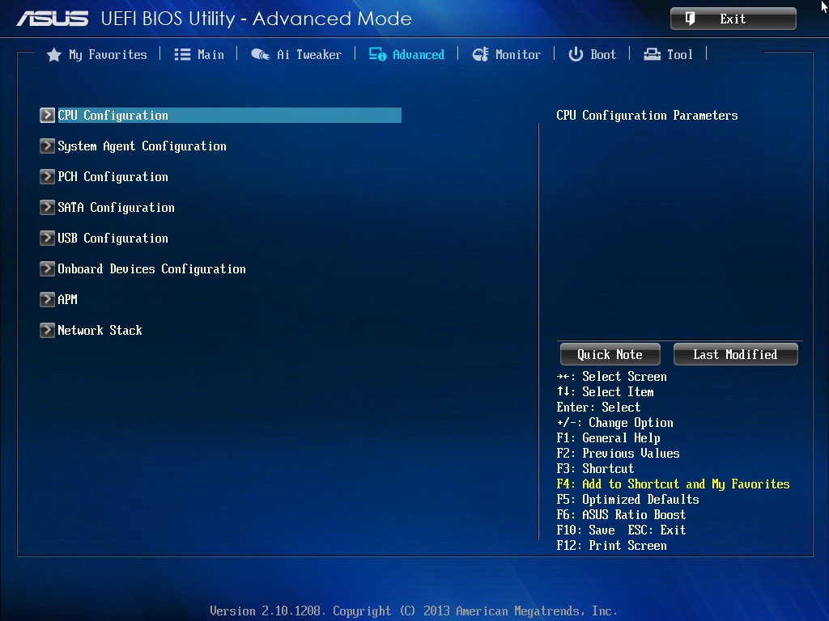Click the Exit button
829x621 pixels.
tap(733, 19)
